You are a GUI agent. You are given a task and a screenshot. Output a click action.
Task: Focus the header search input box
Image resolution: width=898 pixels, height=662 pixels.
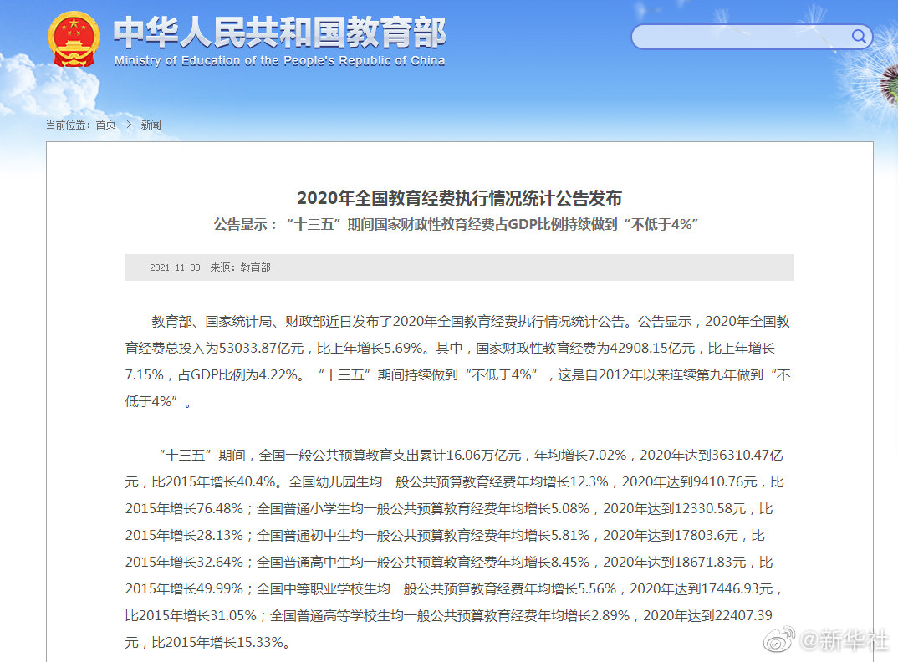click(740, 37)
